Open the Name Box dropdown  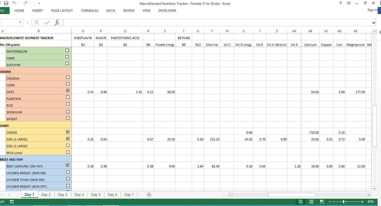click(x=20, y=23)
